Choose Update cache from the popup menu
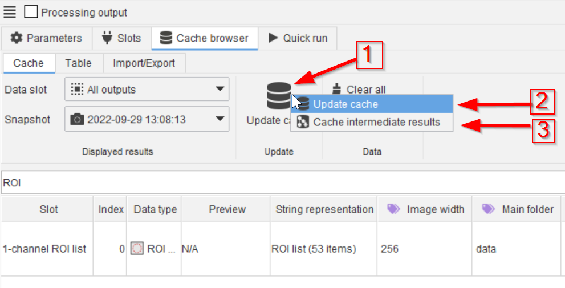This screenshot has width=565, height=288. (x=372, y=104)
